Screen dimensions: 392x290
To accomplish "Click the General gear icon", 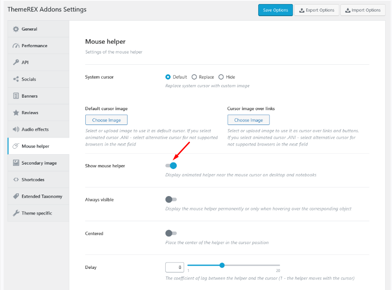I will coord(16,29).
